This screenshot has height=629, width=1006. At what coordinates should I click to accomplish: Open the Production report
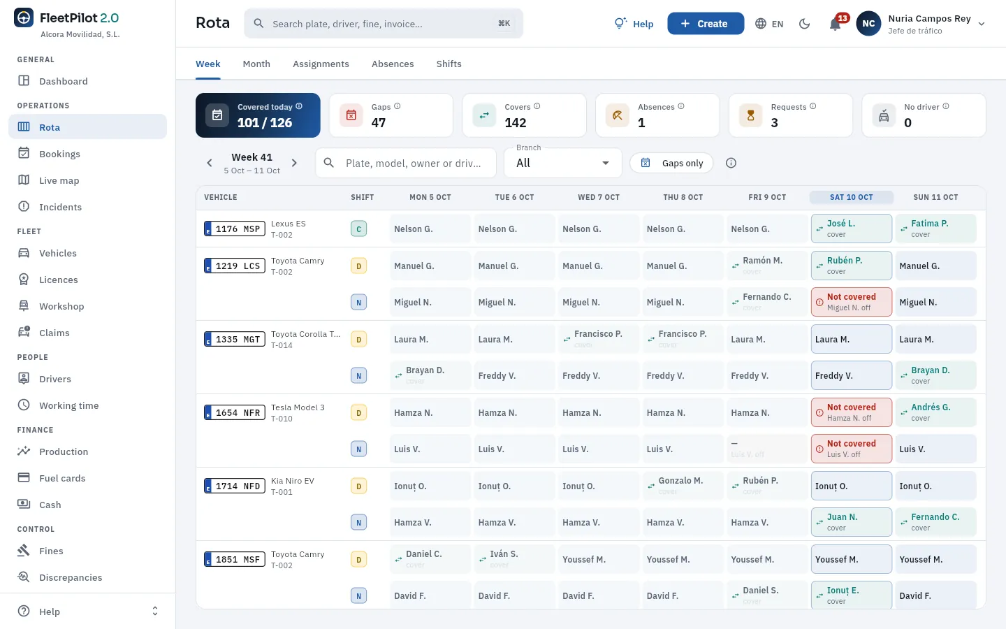(87, 451)
